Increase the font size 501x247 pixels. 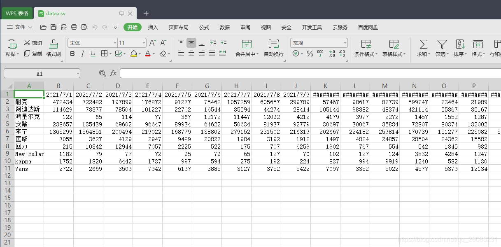pyautogui.click(x=152, y=43)
